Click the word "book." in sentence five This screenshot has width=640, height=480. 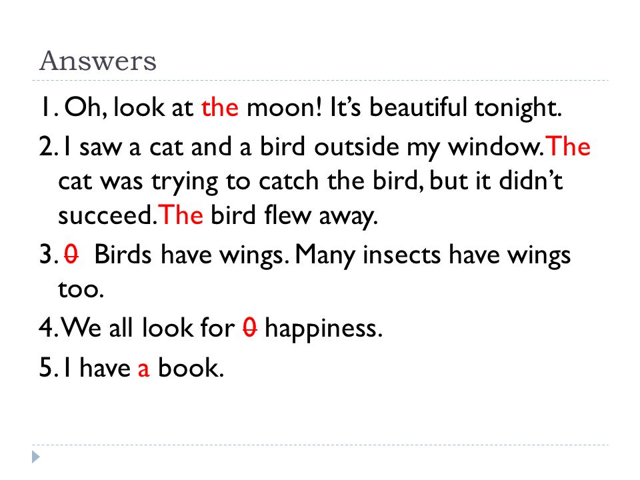click(191, 367)
